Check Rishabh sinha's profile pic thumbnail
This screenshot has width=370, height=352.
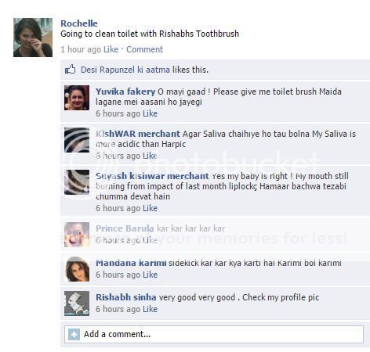77,304
